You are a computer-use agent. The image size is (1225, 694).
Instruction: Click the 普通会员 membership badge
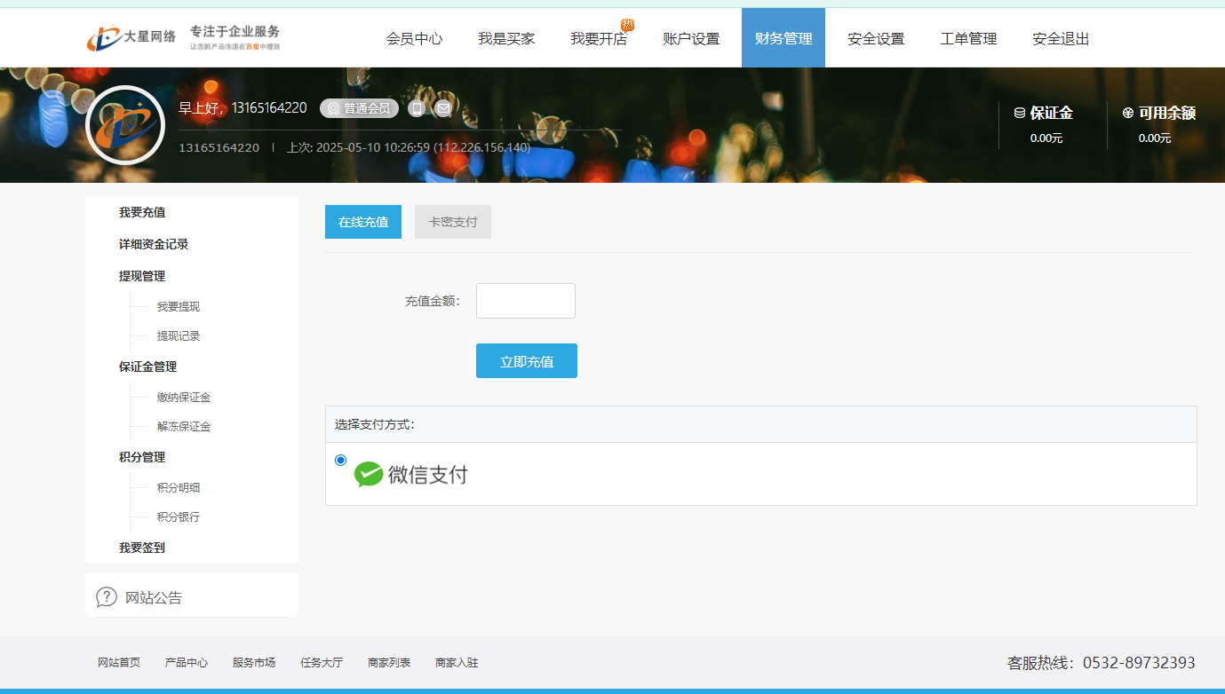pos(359,108)
